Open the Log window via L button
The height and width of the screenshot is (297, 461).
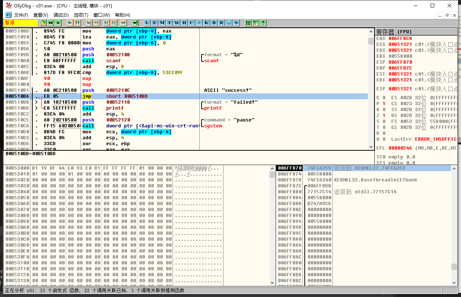click(x=147, y=23)
